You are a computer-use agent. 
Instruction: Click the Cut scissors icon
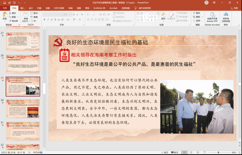click(10, 13)
